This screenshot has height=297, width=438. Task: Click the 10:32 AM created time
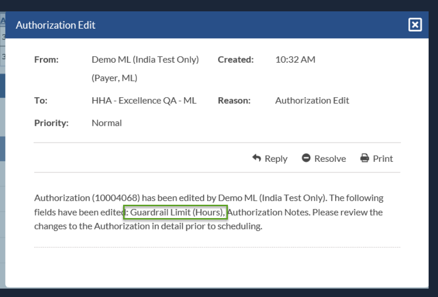295,60
